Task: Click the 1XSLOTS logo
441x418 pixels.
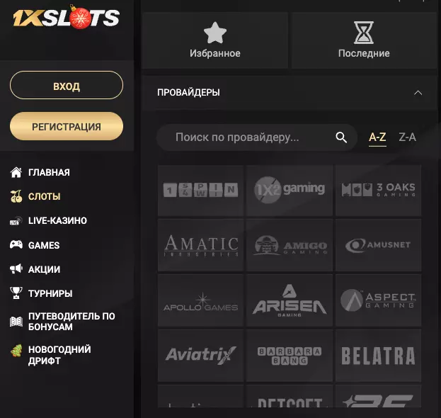Action: coord(67,18)
